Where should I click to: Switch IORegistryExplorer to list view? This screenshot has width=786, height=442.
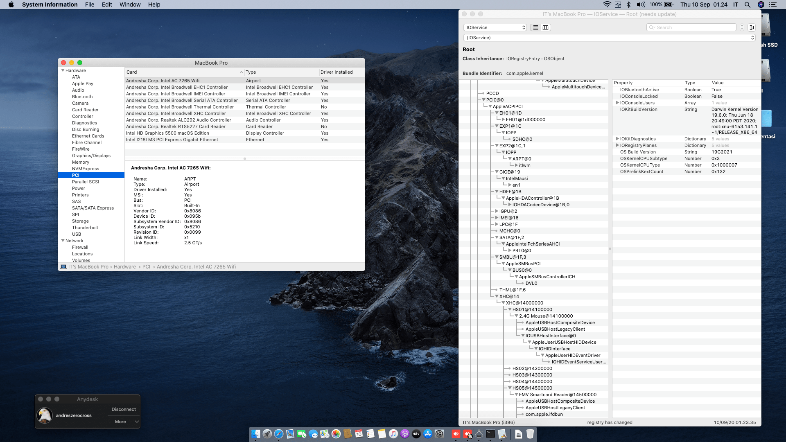(x=535, y=27)
